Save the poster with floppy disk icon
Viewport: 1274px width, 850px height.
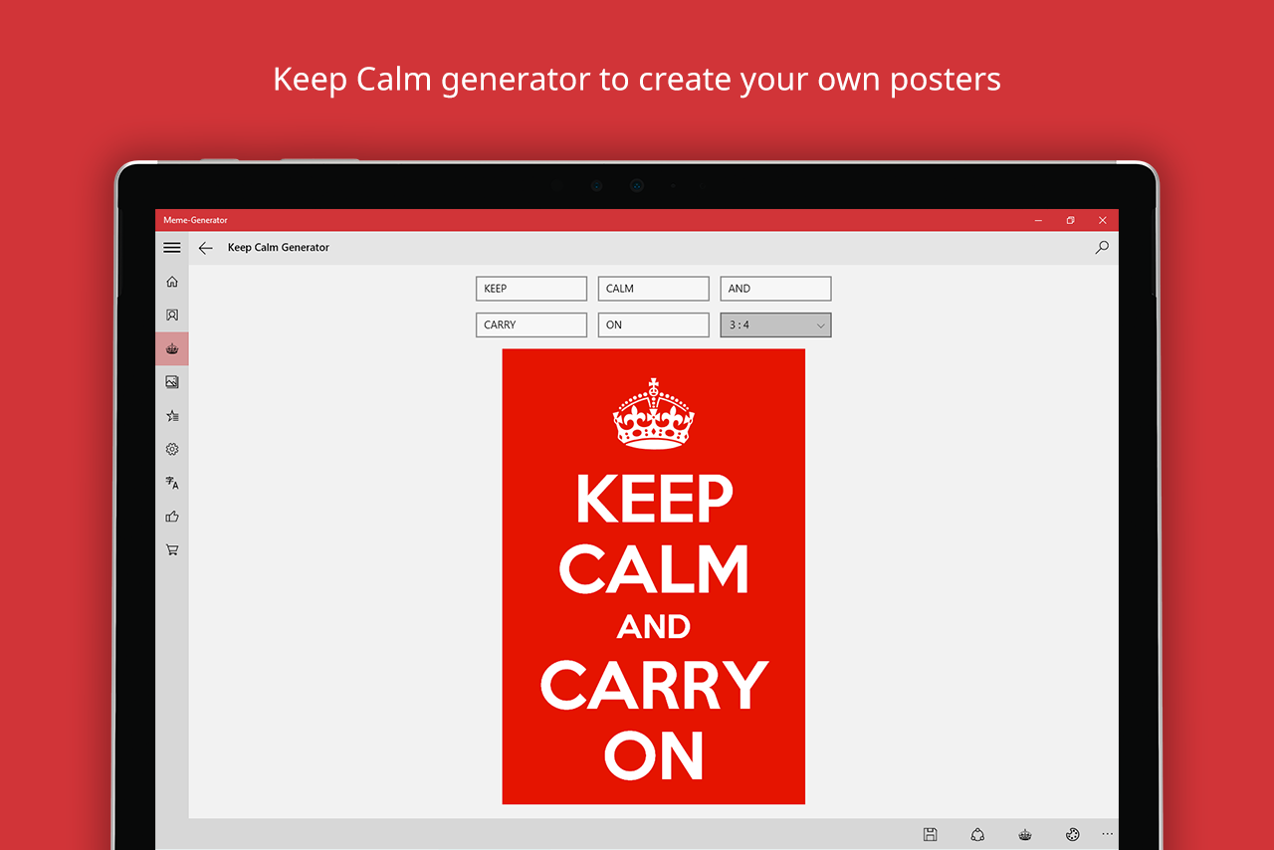point(930,834)
